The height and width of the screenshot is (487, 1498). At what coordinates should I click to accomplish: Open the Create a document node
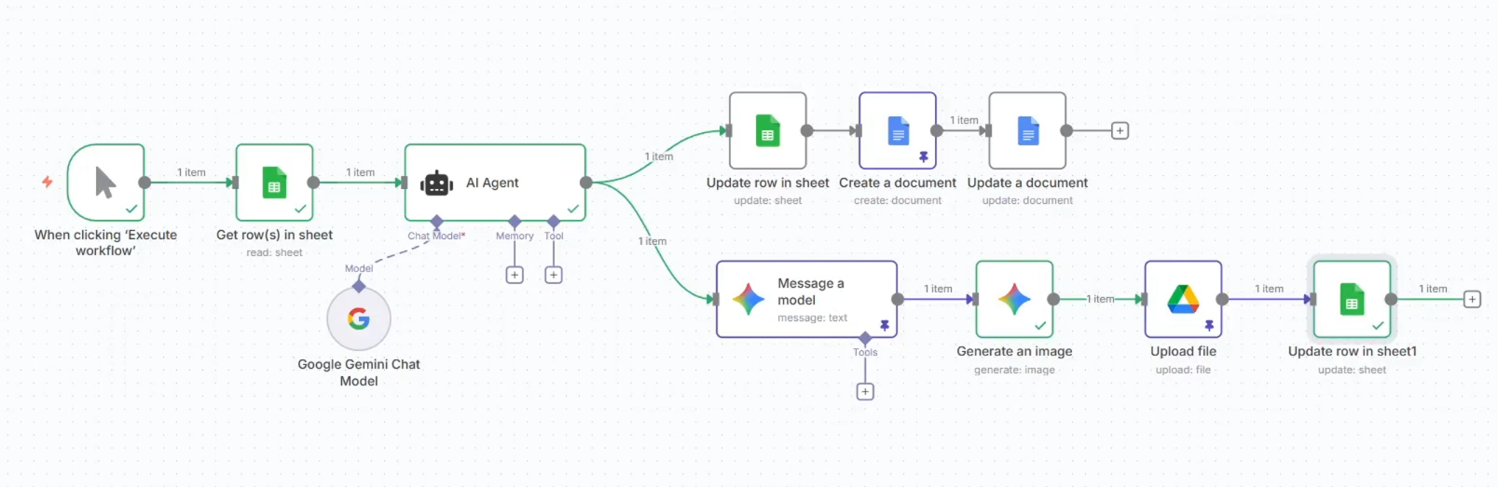coord(898,130)
